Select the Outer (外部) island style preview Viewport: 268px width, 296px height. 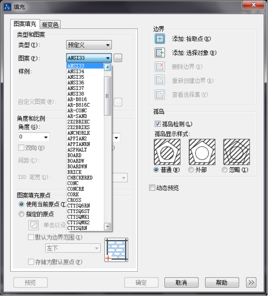(202, 152)
